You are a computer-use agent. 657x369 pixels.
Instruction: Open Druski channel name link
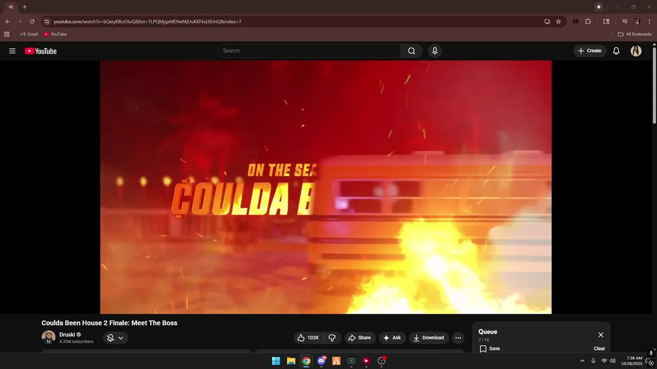[67, 334]
